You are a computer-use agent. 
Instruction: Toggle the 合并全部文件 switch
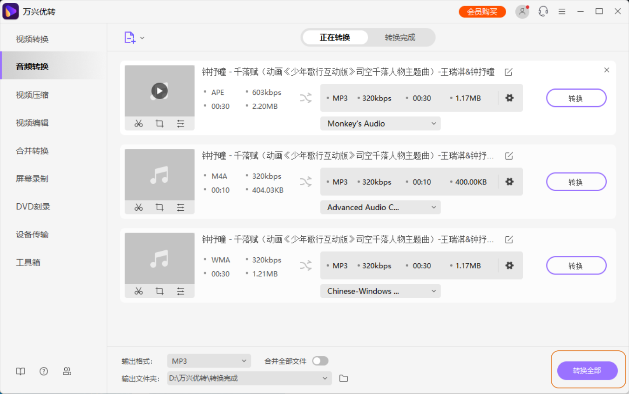click(x=320, y=361)
